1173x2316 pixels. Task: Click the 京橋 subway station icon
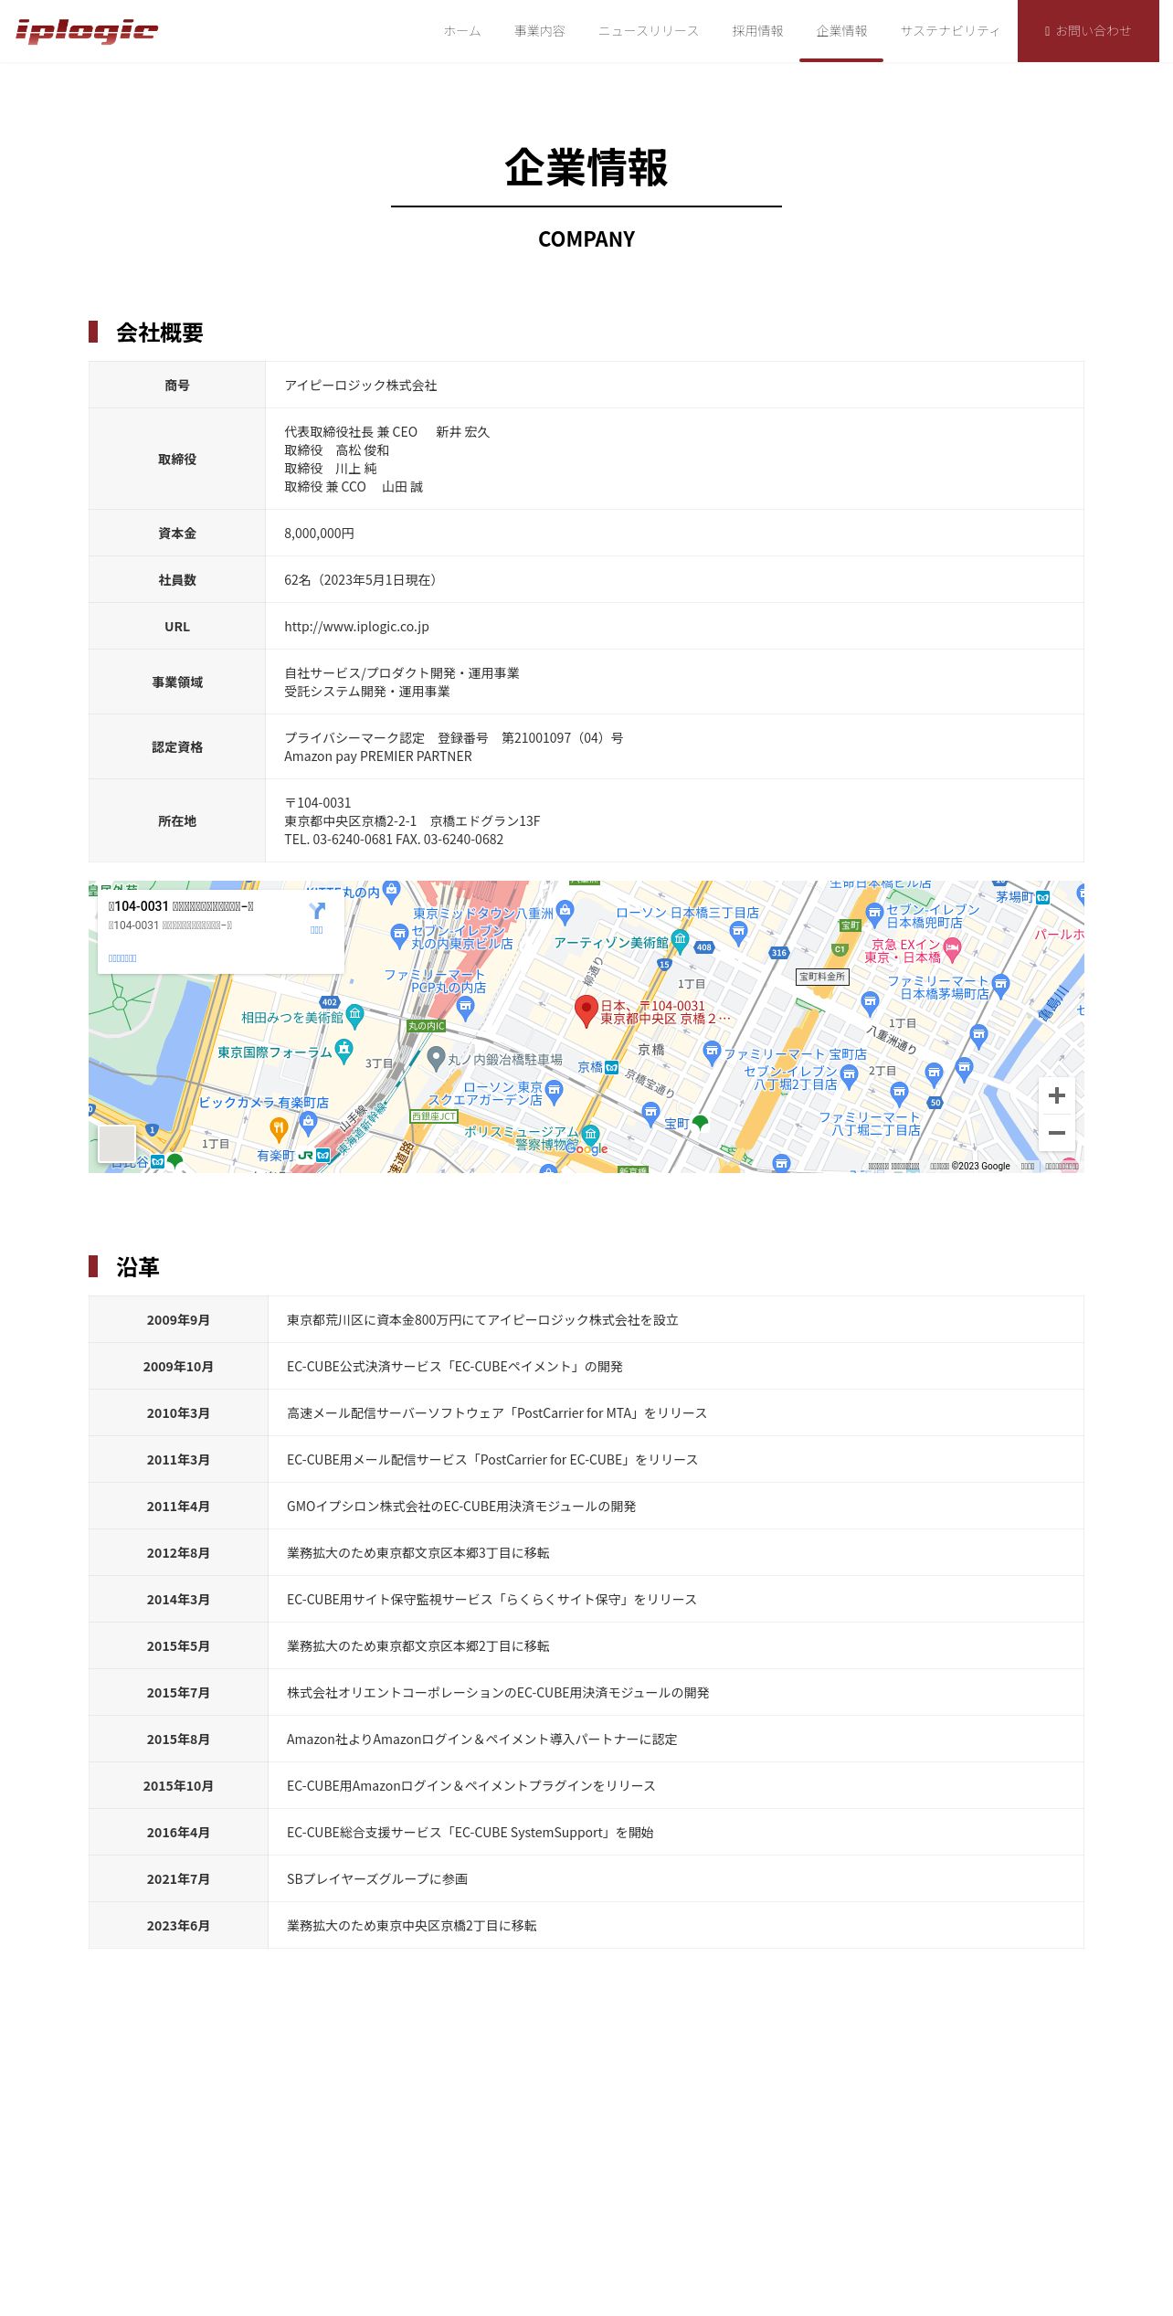(x=612, y=1067)
